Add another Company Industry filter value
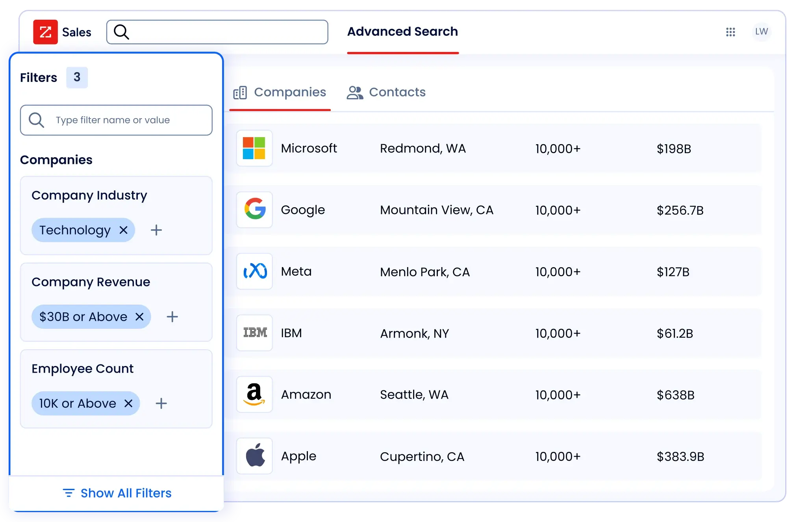The width and height of the screenshot is (795, 522). [x=156, y=230]
